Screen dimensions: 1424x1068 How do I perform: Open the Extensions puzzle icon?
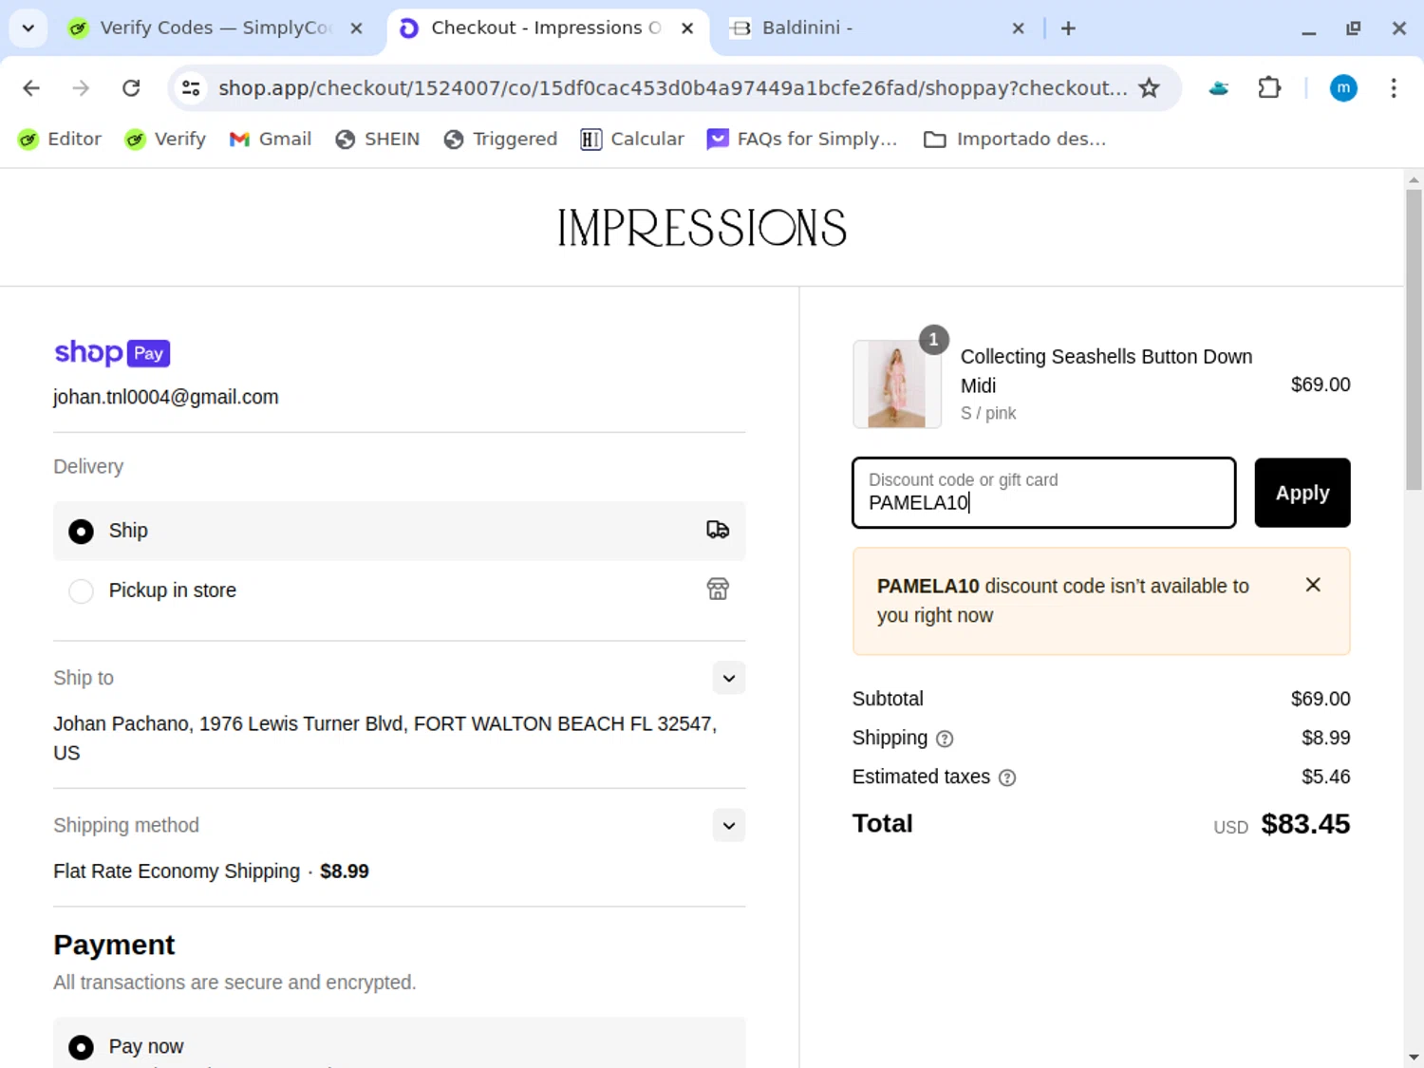1269,88
